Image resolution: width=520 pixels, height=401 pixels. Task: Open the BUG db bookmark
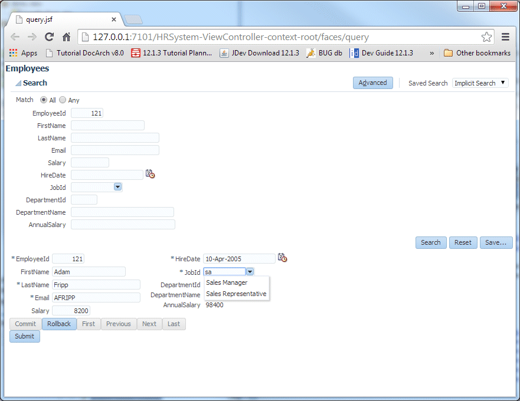pyautogui.click(x=325, y=53)
